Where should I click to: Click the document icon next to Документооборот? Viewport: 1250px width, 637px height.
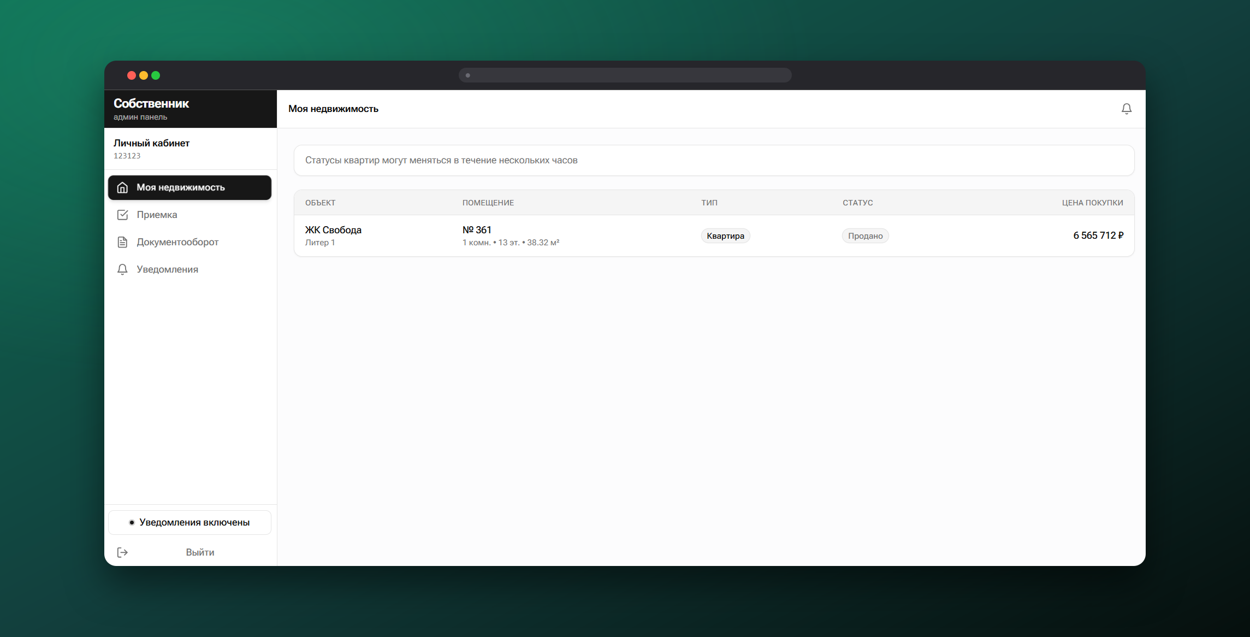coord(122,242)
